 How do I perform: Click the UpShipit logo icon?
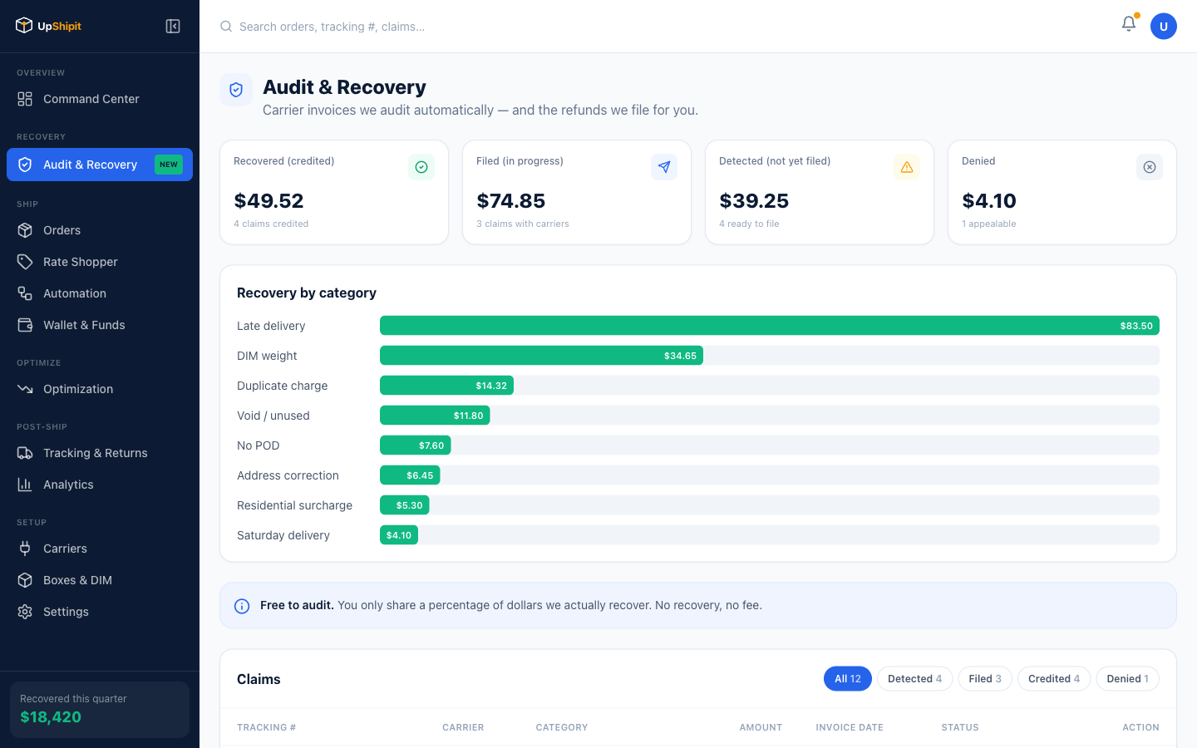[x=24, y=26]
